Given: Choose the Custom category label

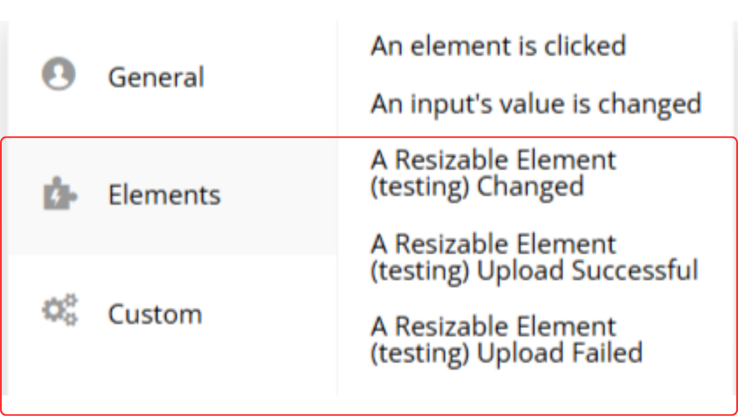Looking at the screenshot, I should pos(155,314).
